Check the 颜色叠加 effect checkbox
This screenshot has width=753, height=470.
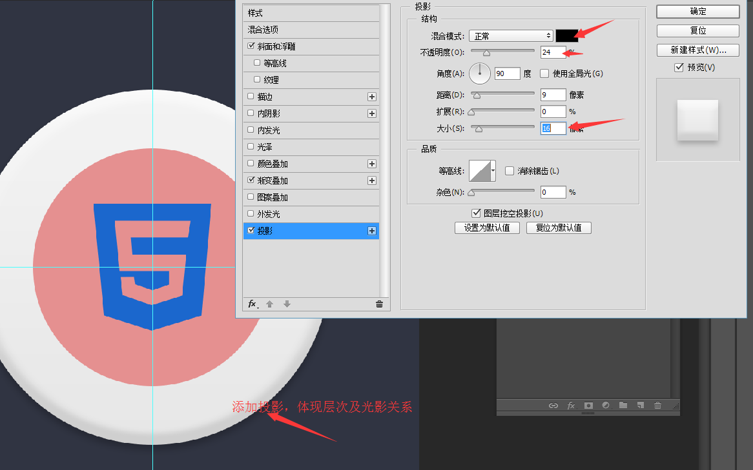[x=251, y=164]
